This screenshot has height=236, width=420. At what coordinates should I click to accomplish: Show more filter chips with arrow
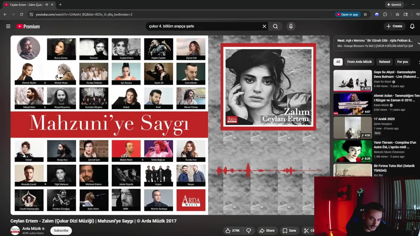419,62
